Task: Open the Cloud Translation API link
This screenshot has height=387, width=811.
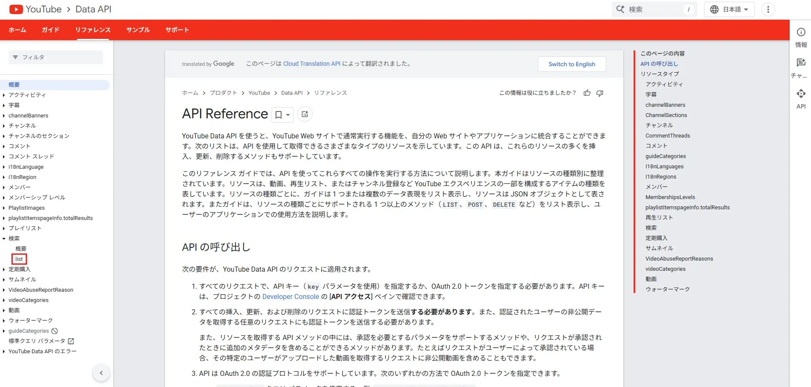Action: (x=312, y=64)
